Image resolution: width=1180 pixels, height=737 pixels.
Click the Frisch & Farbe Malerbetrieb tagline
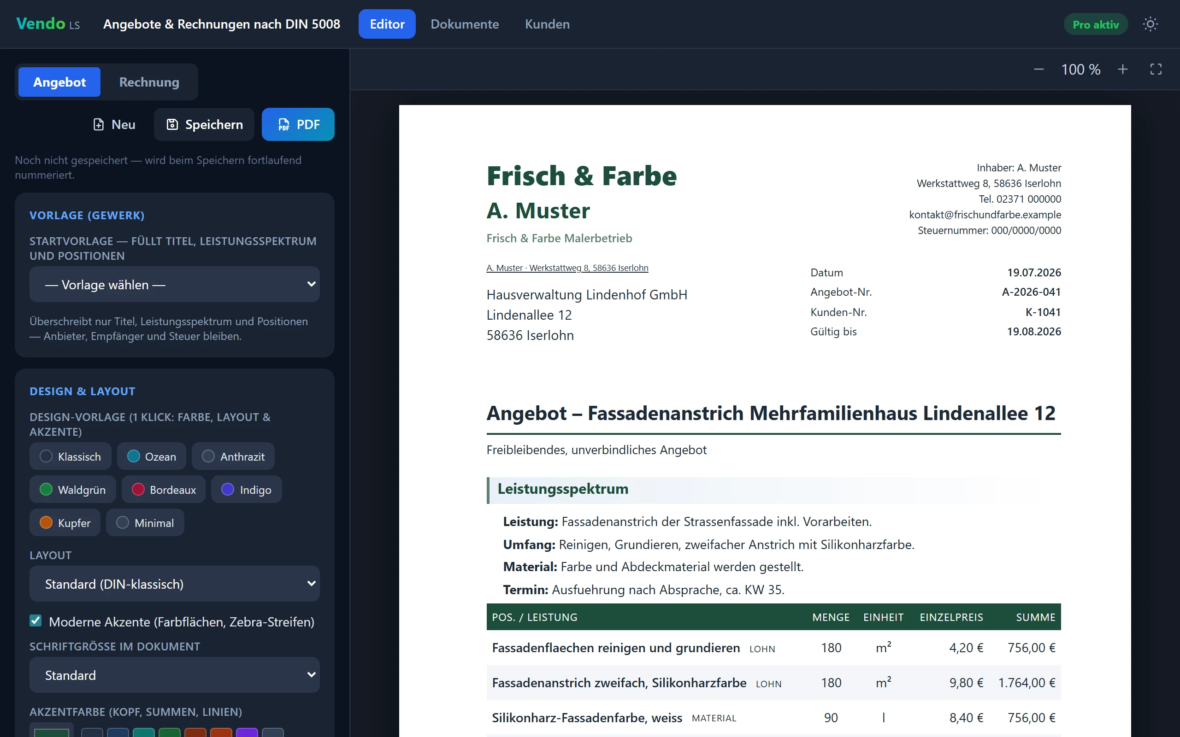(559, 238)
